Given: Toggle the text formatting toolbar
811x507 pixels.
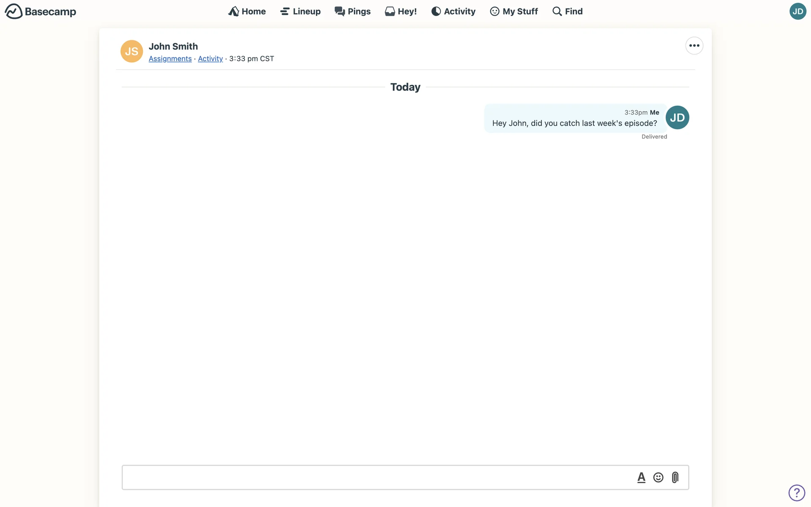Looking at the screenshot, I should 641,477.
